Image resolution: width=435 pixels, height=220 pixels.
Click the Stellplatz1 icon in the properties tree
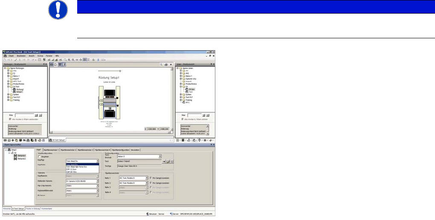tap(15, 156)
